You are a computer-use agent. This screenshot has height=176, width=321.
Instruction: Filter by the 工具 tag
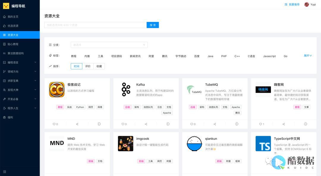click(x=100, y=56)
